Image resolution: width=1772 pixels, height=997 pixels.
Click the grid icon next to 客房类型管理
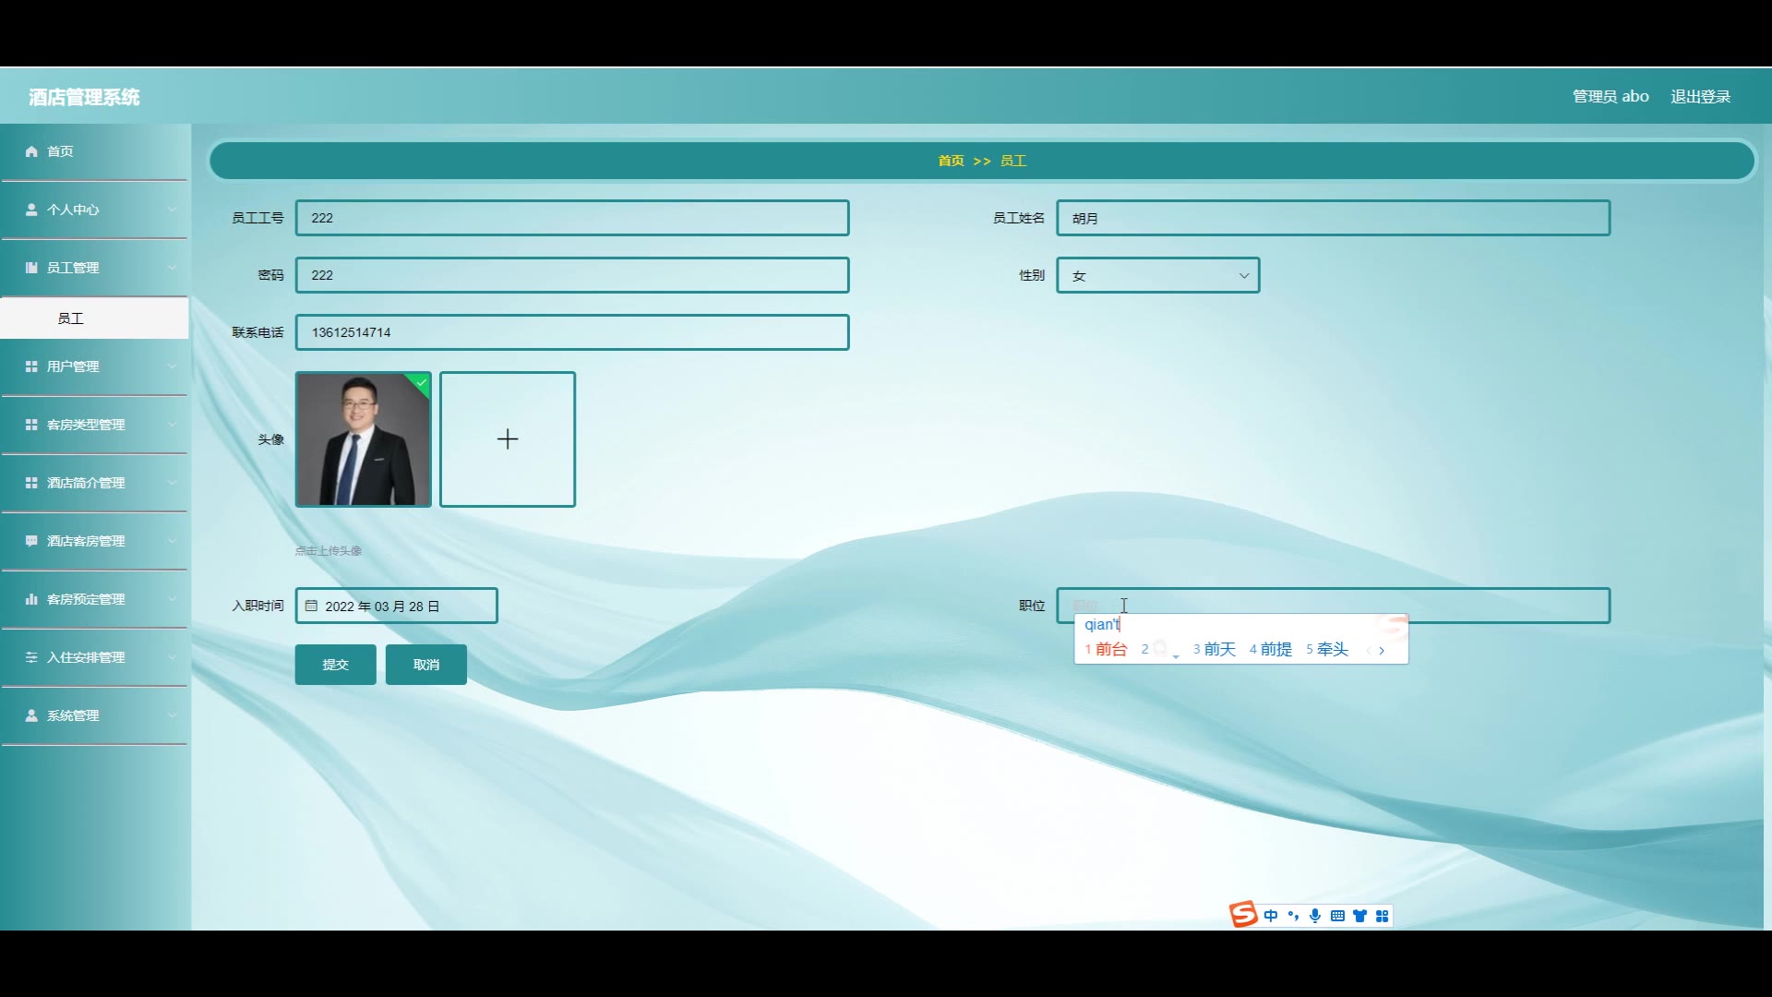(31, 425)
